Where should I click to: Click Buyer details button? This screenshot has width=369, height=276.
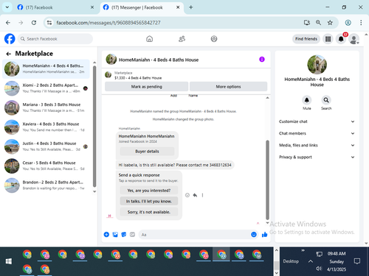point(147,152)
